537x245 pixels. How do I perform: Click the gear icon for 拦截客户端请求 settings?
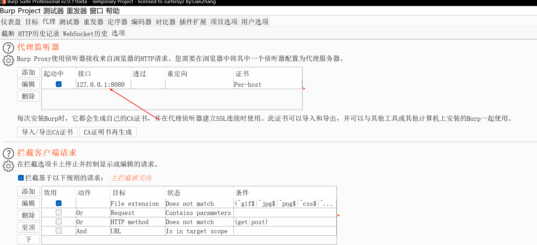[8, 166]
